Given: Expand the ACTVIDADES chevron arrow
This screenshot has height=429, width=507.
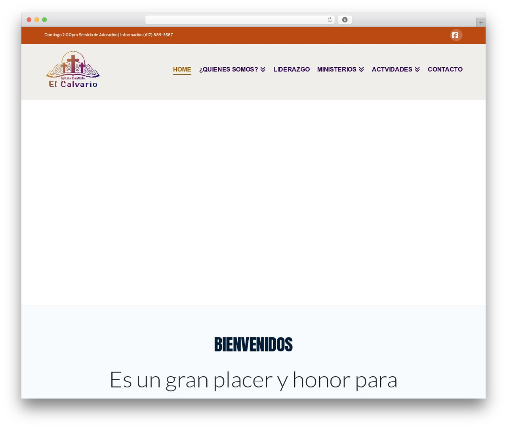Looking at the screenshot, I should click(x=417, y=70).
